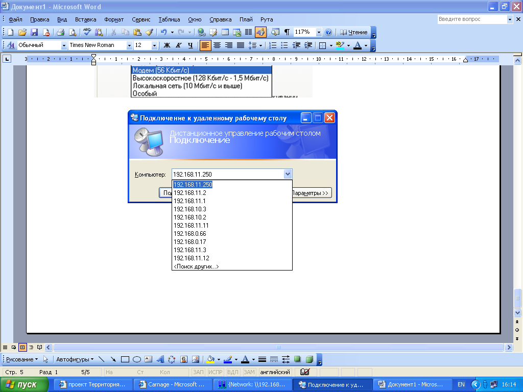Apply highlight color marker

click(x=340, y=45)
